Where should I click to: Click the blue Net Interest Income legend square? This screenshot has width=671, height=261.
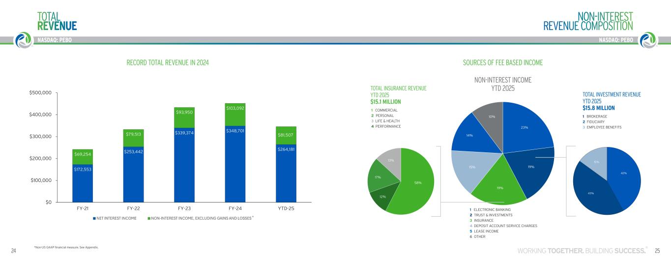[94, 217]
